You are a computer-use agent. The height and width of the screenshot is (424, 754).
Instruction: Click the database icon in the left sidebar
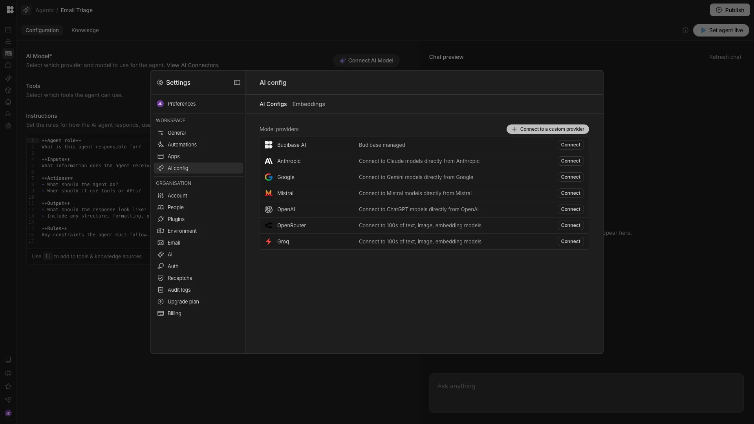[x=8, y=102]
